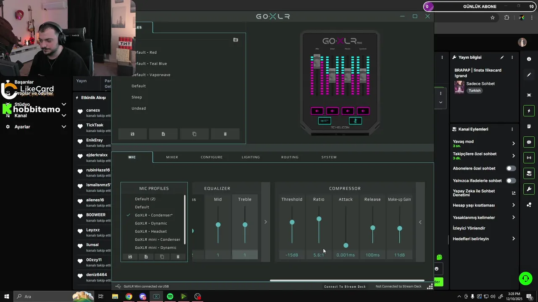Load the Default - Vaporwave profile
The height and width of the screenshot is (302, 538).
tap(151, 75)
